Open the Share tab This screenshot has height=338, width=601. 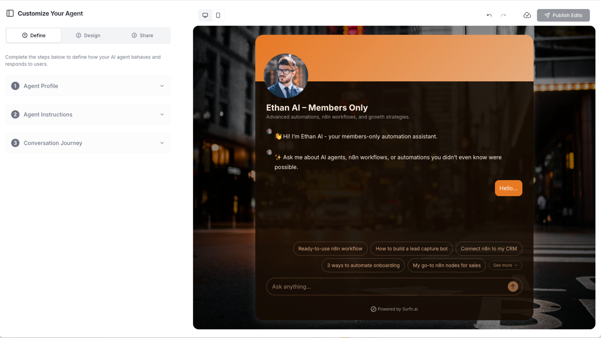(x=142, y=35)
